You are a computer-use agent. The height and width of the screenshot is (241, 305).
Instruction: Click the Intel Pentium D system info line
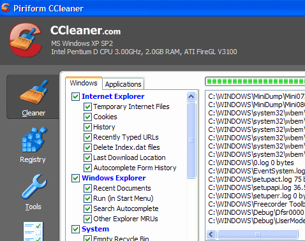144,52
